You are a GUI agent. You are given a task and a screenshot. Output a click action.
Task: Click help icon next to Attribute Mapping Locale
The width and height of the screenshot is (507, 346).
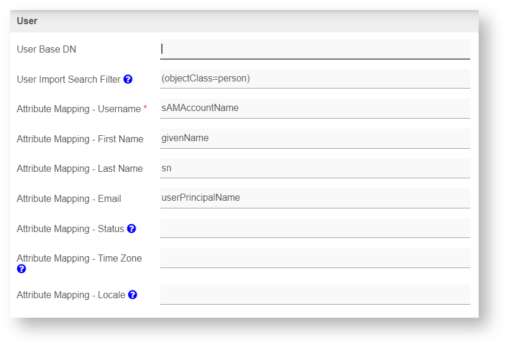pyautogui.click(x=132, y=295)
